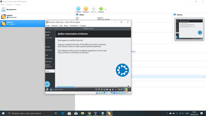Click the Превью section header
206x116 pixels.
click(x=179, y=15)
